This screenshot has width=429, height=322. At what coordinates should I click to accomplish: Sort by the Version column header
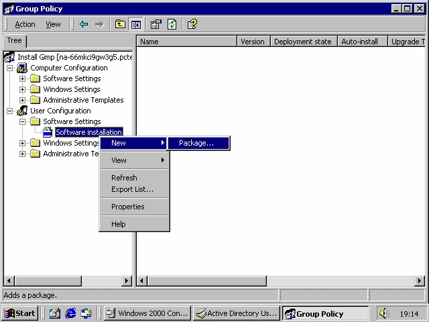tap(254, 42)
